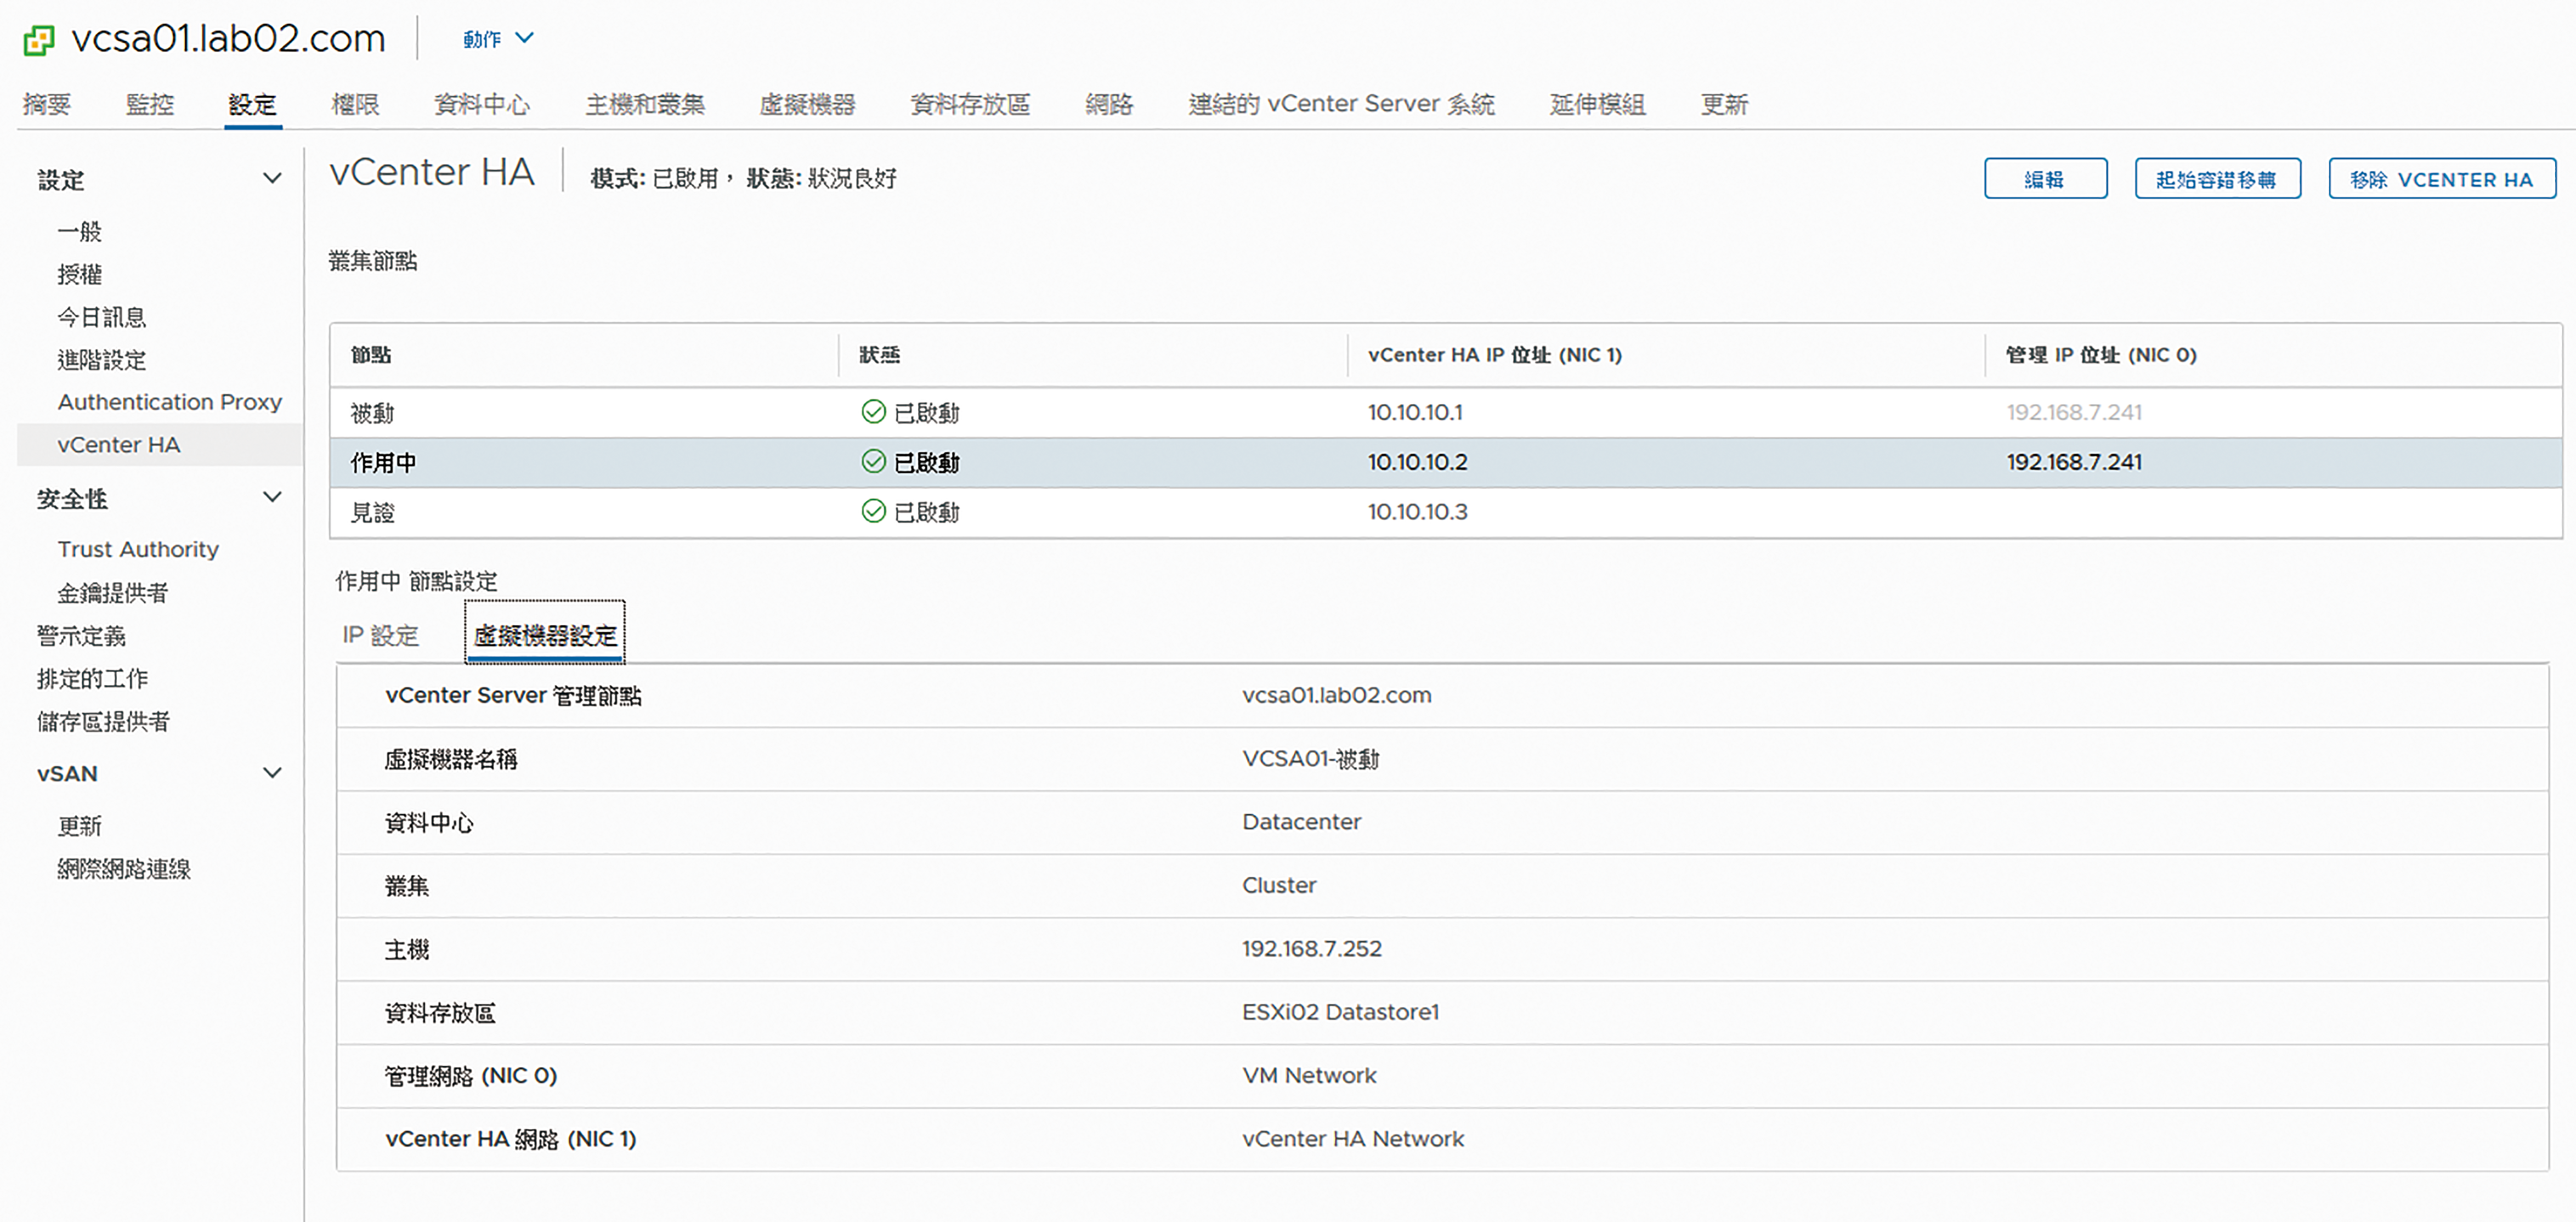Viewport: 2576px width, 1222px height.
Task: Select Trust Authority in the sidebar
Action: (x=138, y=549)
